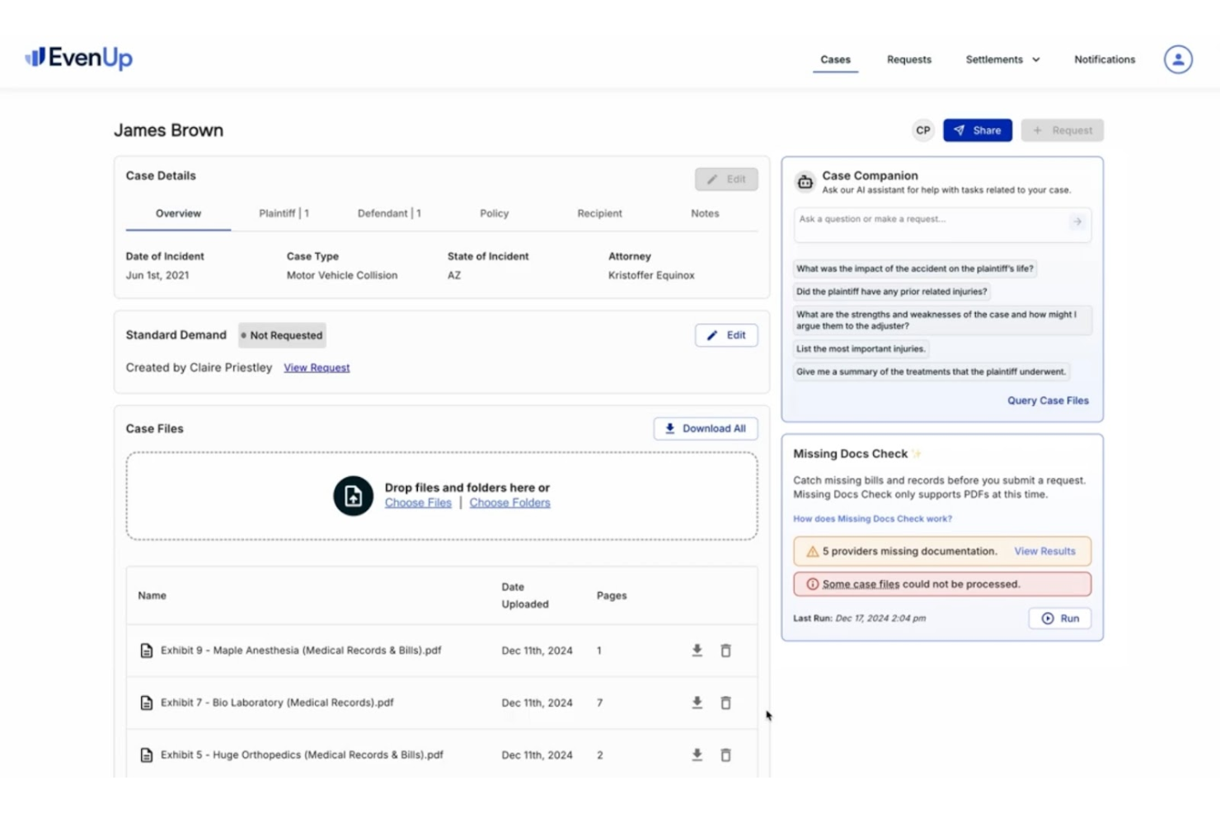Click Exhibit 5 document icon

(147, 755)
